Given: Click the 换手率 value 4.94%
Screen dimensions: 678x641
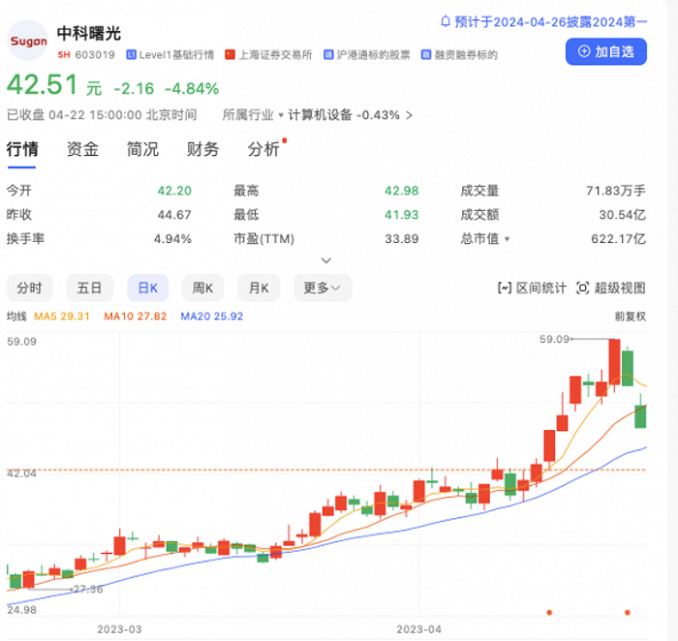Looking at the screenshot, I should [172, 239].
